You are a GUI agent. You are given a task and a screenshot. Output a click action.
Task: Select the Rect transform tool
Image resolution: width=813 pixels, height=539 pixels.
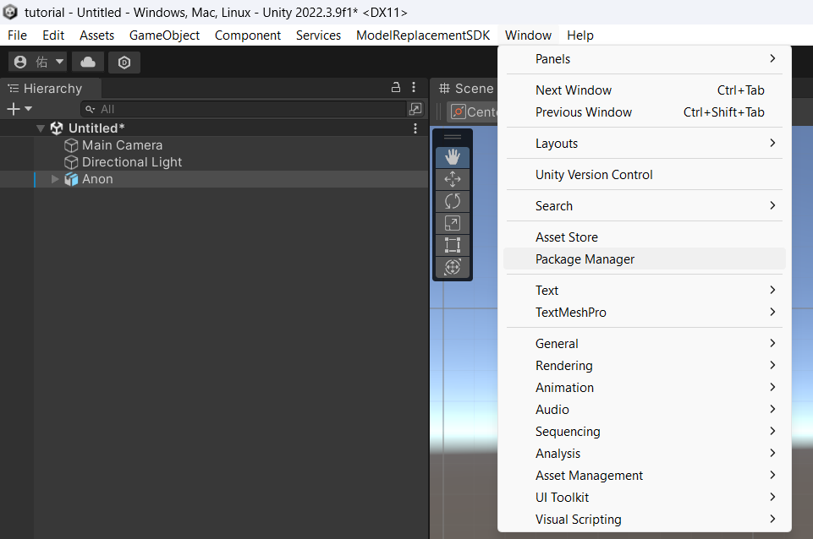453,245
